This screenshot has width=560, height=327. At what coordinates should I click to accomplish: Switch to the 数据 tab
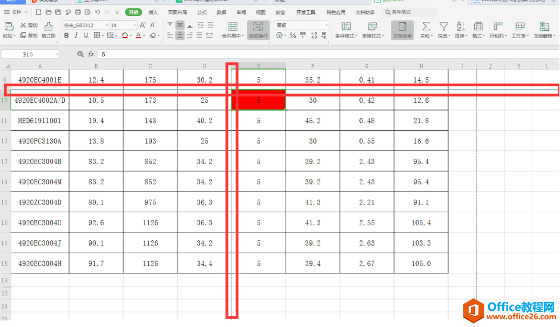click(x=221, y=12)
